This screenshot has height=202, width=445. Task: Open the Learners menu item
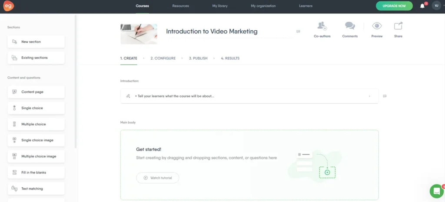306,6
